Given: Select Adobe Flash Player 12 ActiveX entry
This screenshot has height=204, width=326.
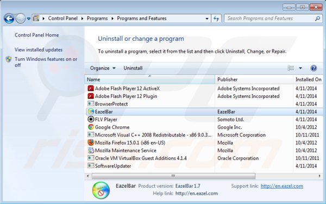Looking at the screenshot, I should click(x=127, y=89).
